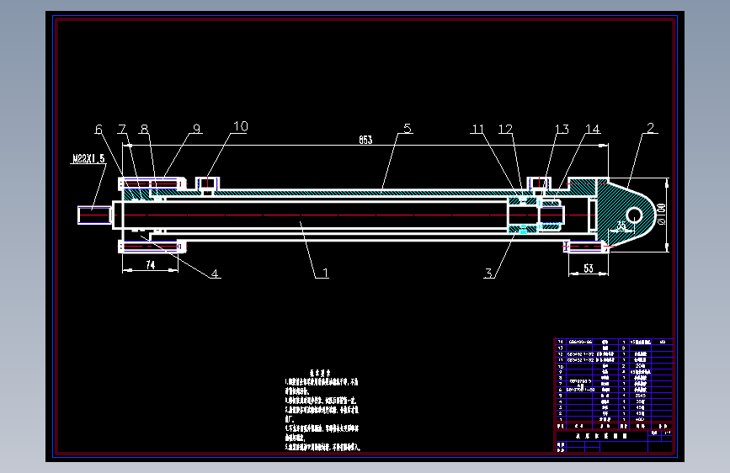Click the "35" dimension on the clevis

point(621,226)
